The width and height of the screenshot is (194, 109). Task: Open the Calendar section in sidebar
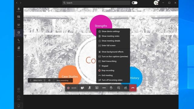pyautogui.click(x=19, y=33)
